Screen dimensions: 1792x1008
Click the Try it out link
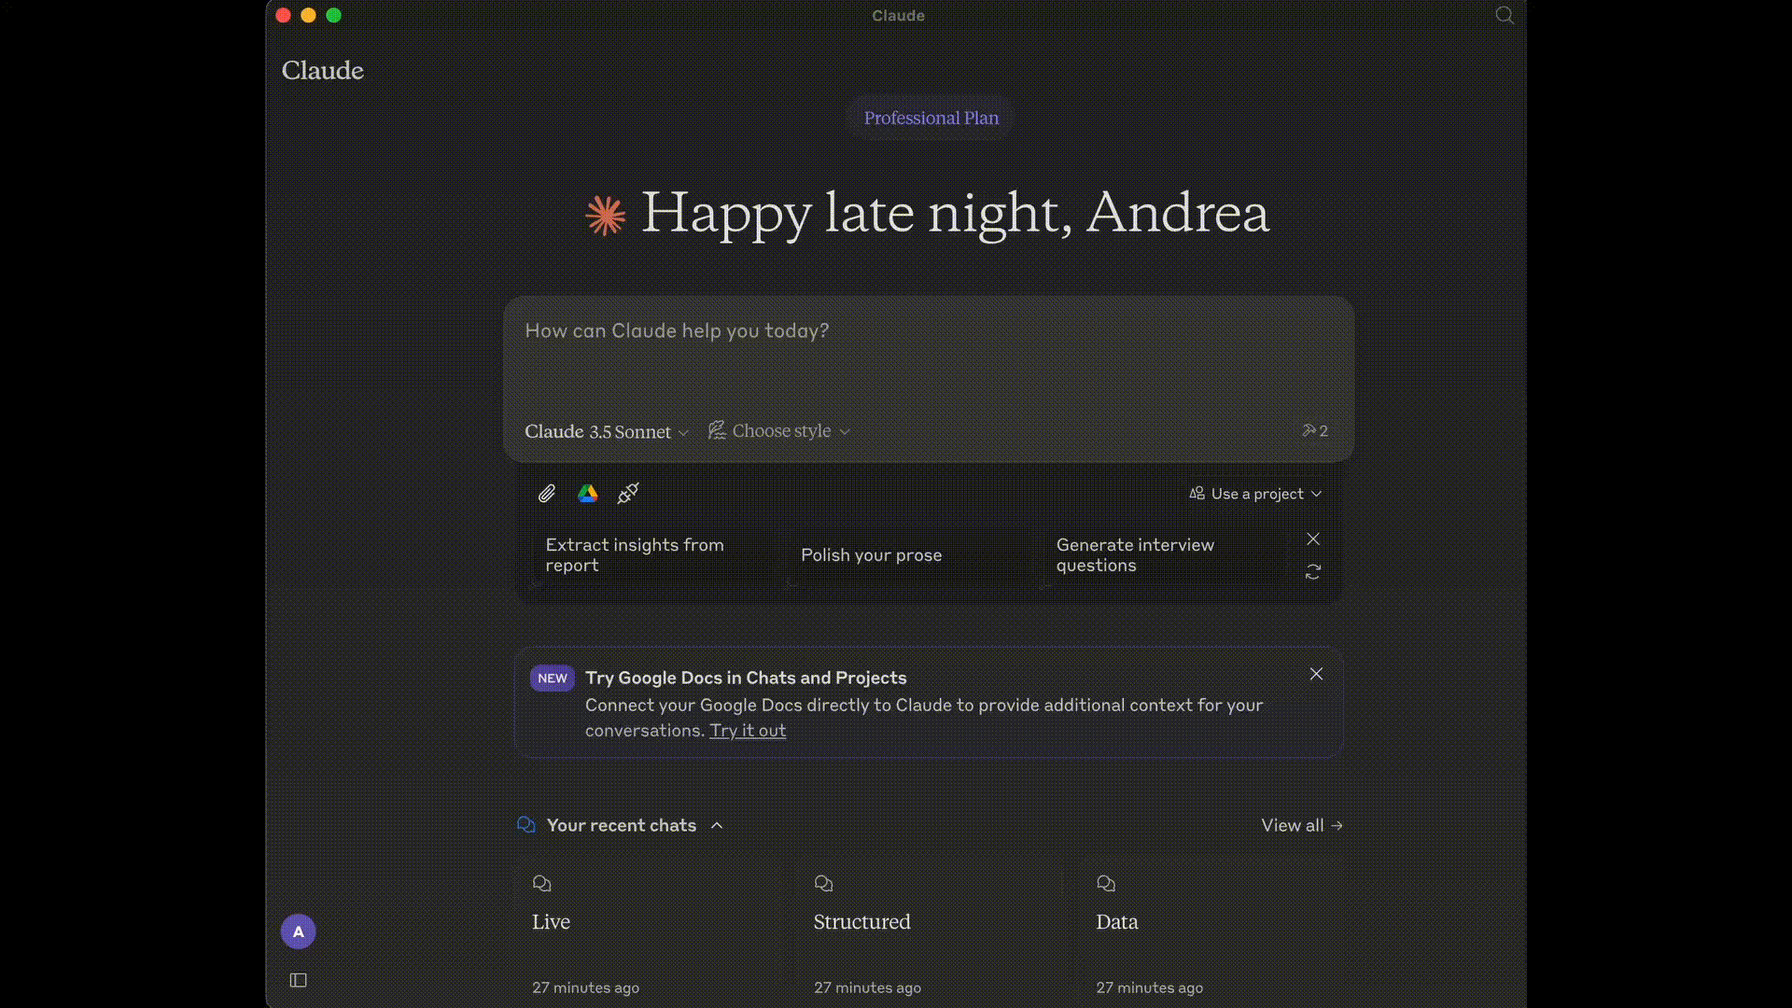tap(748, 731)
